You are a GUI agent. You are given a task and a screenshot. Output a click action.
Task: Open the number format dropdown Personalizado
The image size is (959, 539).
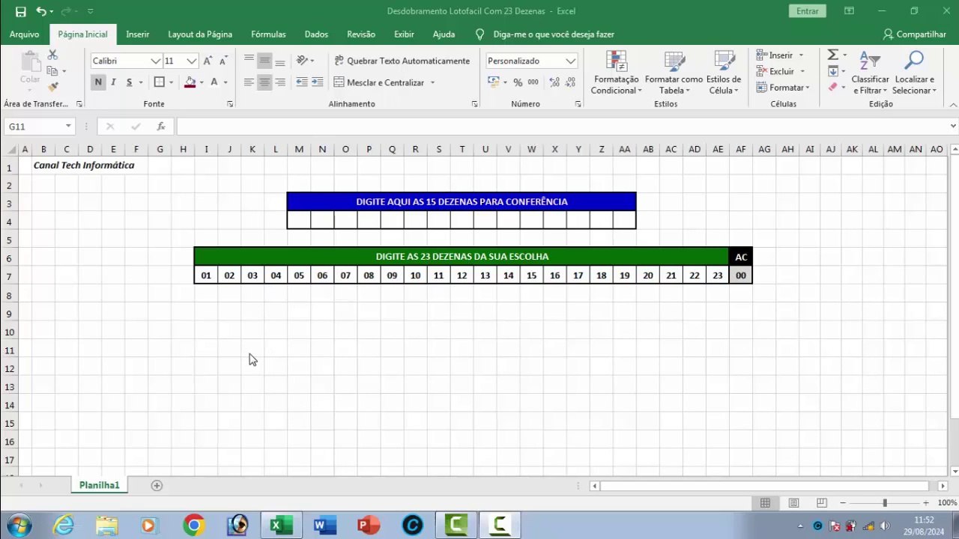[x=570, y=61]
